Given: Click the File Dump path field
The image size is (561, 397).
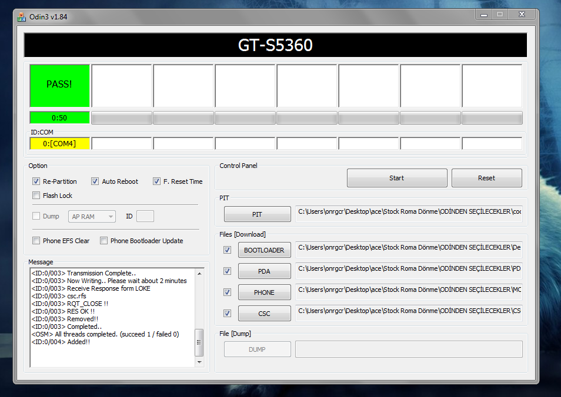Looking at the screenshot, I should [409, 349].
